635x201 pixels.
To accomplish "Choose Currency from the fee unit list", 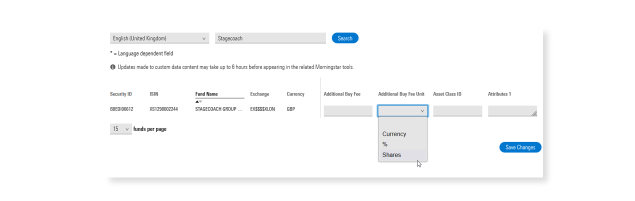I will [x=394, y=134].
